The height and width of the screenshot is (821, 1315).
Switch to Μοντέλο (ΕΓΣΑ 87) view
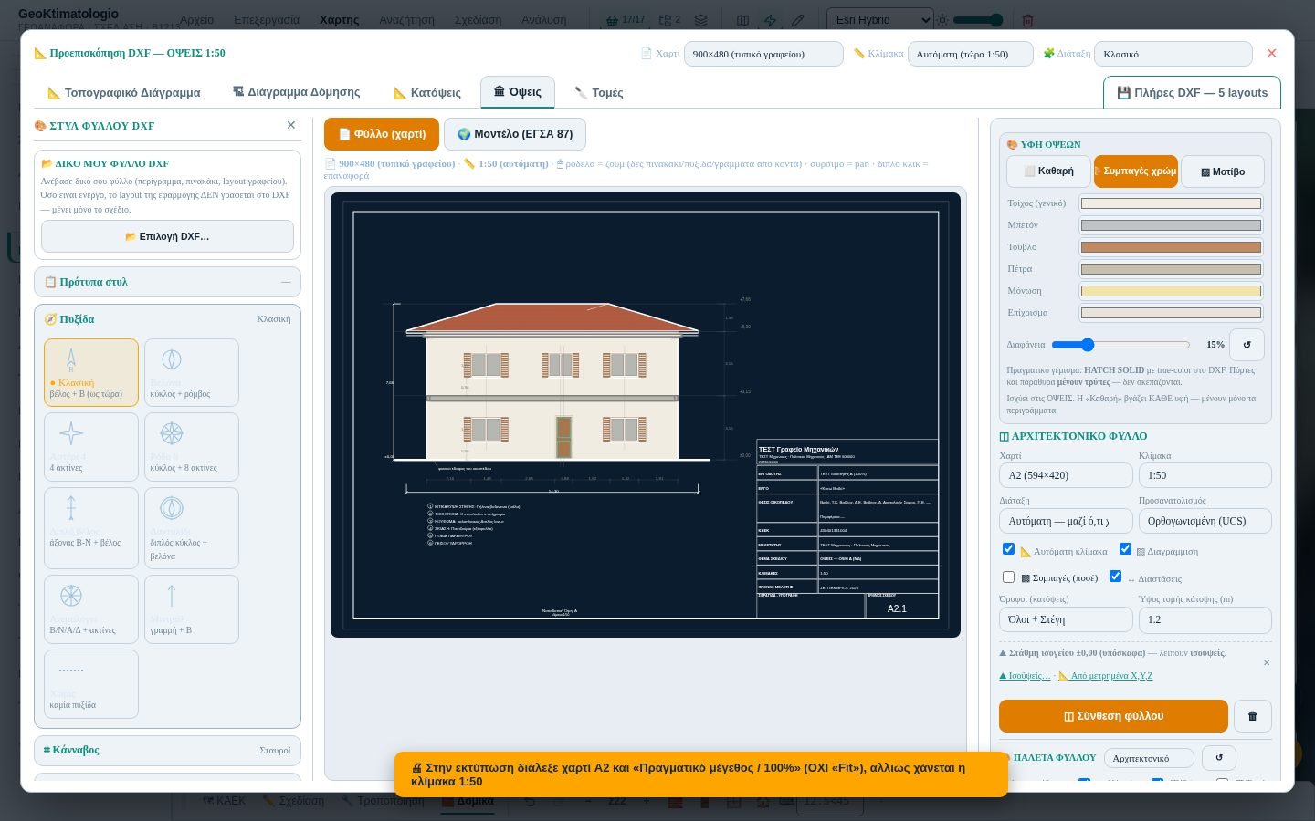tap(515, 134)
